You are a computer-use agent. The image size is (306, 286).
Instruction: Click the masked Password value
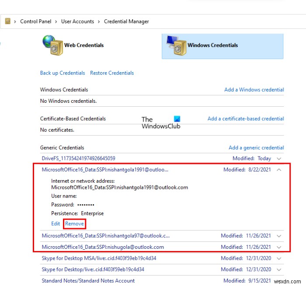point(86,205)
